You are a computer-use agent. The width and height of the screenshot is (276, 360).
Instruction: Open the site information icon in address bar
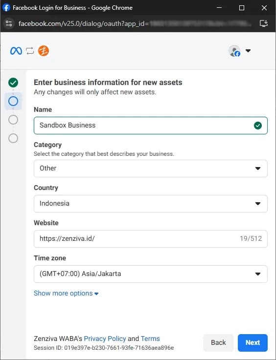click(x=9, y=23)
